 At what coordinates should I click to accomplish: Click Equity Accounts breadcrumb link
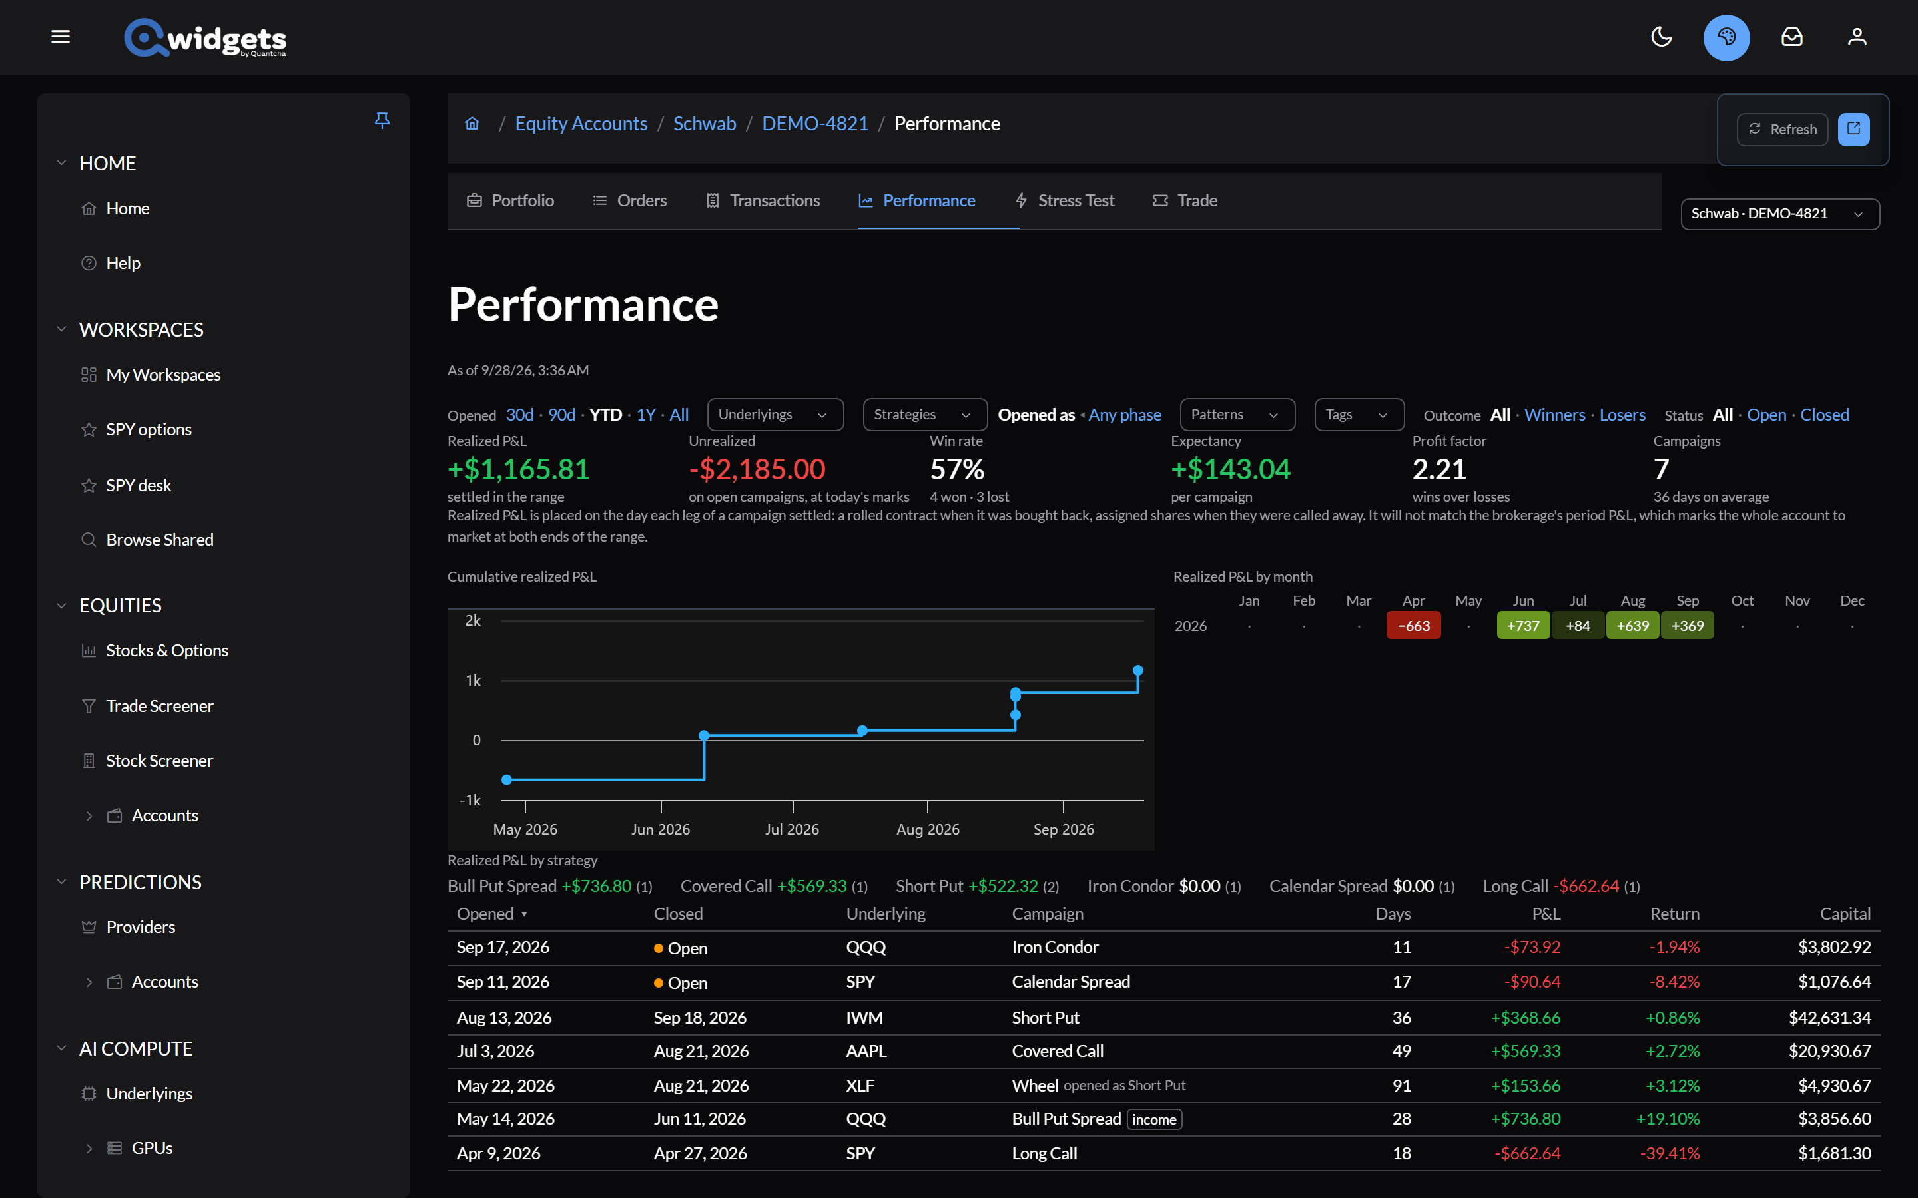[x=581, y=124]
